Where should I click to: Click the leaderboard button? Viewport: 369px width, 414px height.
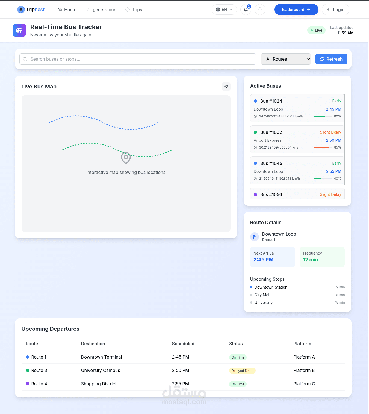tap(296, 10)
